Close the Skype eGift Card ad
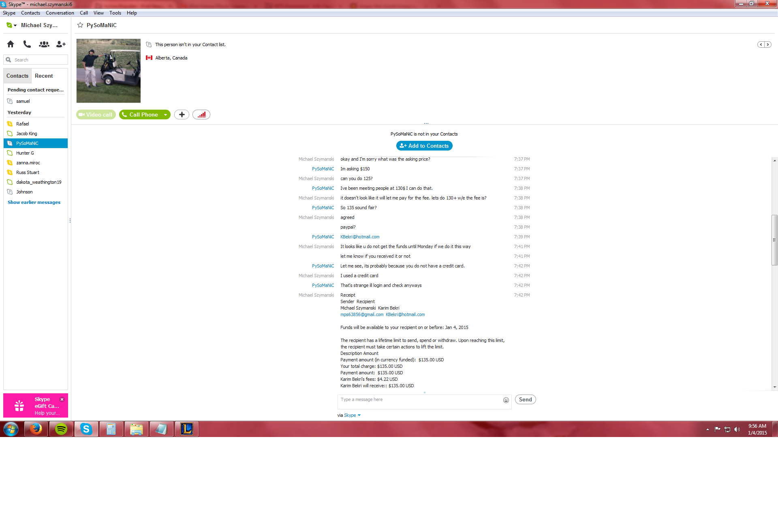This screenshot has height=505, width=778. pos(62,399)
